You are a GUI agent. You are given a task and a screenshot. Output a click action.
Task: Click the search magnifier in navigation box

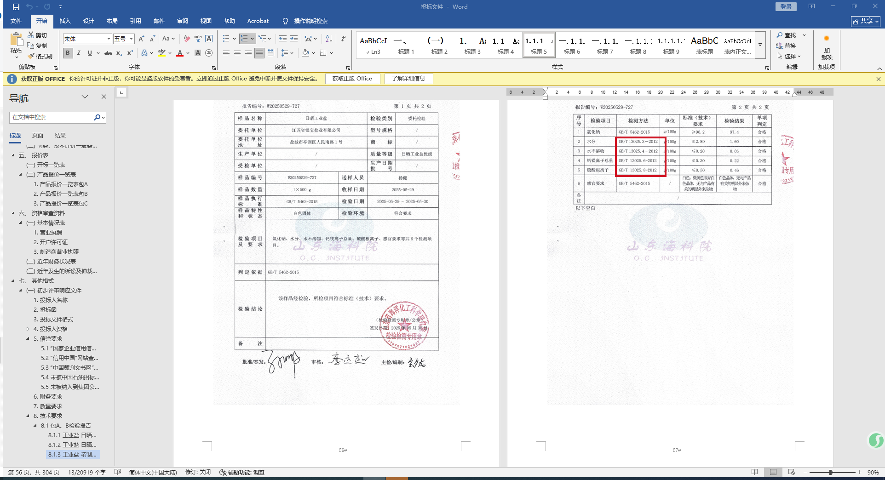tap(97, 117)
